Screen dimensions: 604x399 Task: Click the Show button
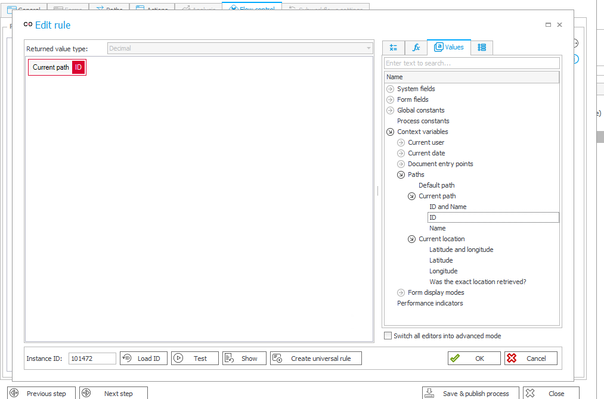click(244, 359)
